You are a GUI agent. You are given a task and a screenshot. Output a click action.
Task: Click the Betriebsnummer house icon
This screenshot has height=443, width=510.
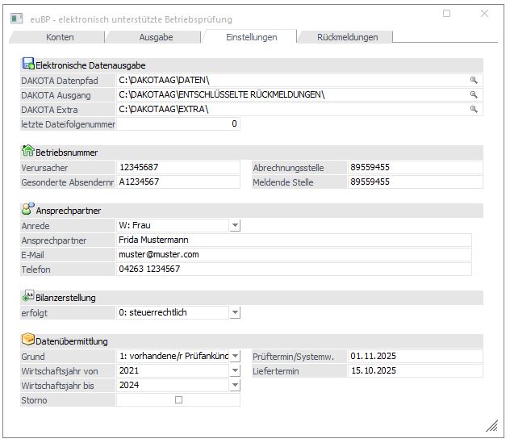[27, 151]
